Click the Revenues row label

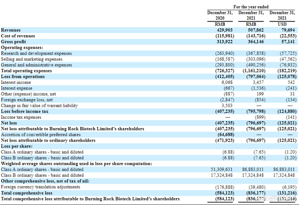[11, 30]
